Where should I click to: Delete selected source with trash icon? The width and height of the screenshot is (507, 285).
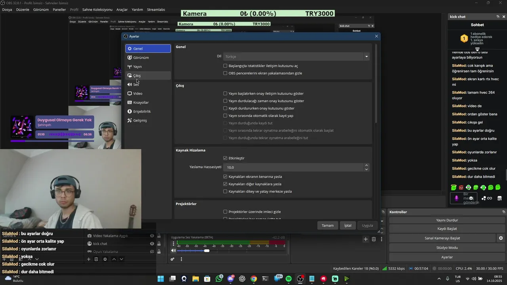tap(96, 259)
